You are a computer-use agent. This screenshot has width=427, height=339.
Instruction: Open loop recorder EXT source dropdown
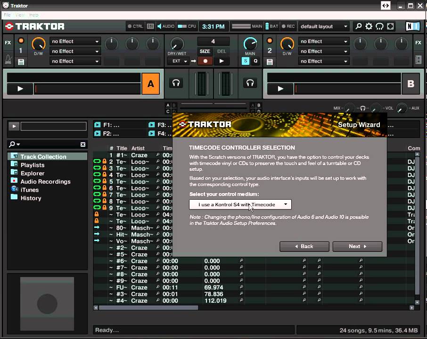pyautogui.click(x=178, y=61)
